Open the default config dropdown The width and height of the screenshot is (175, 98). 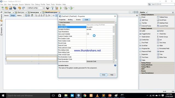(x=36, y=8)
